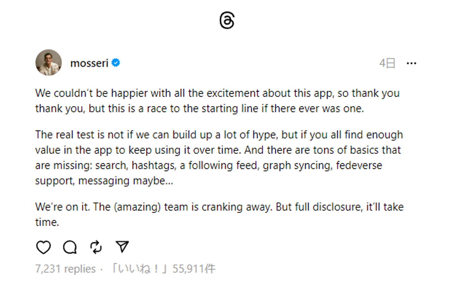
Task: Click the share paper plane icon
Action: tap(122, 247)
